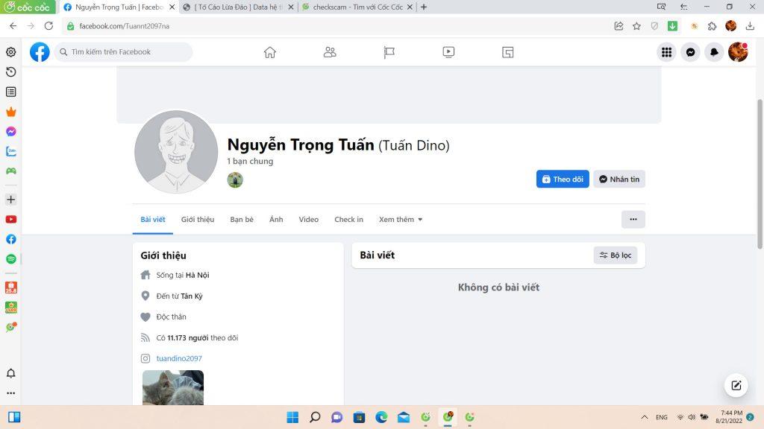Image resolution: width=764 pixels, height=429 pixels.
Task: Open the tuandino2097 Instagram link
Action: (x=179, y=358)
